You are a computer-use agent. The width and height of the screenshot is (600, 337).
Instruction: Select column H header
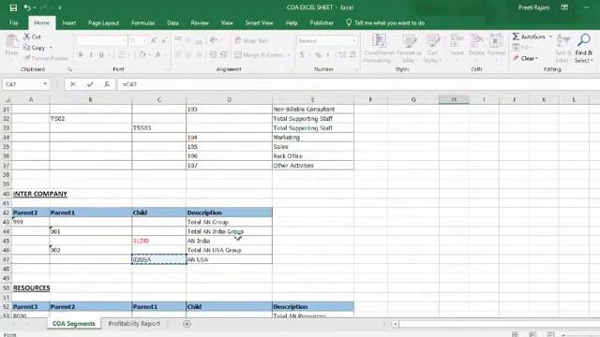pyautogui.click(x=454, y=100)
